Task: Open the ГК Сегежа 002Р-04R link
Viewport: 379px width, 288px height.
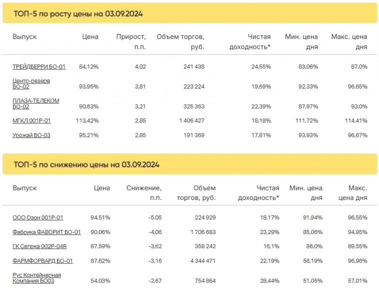Action: click(x=39, y=246)
